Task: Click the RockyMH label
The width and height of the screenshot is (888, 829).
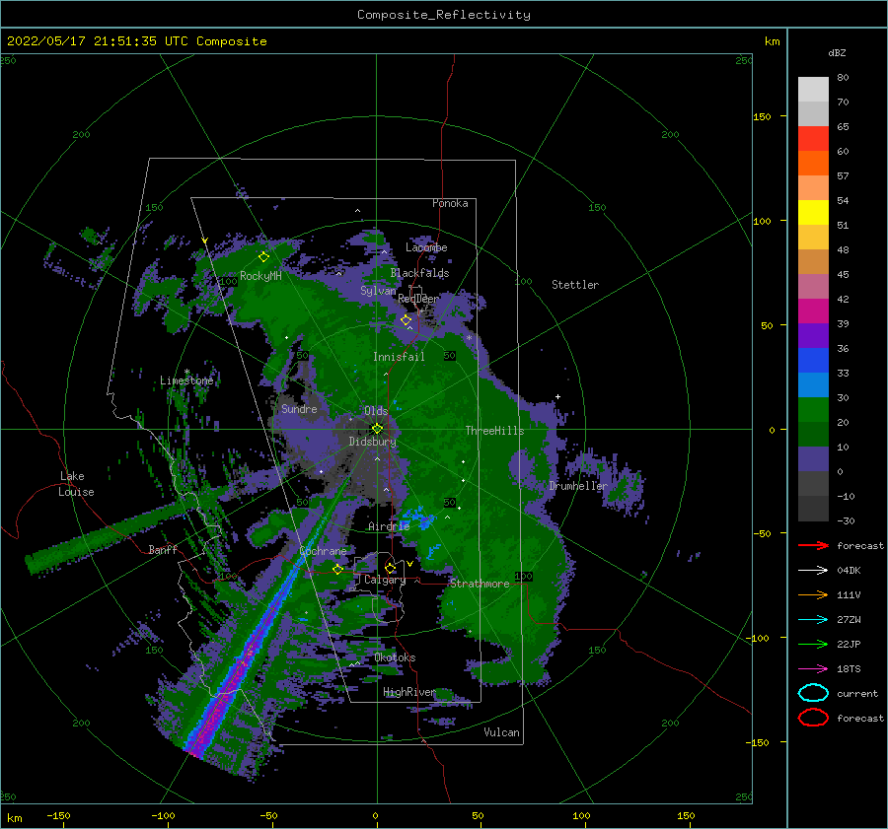Action: [260, 276]
